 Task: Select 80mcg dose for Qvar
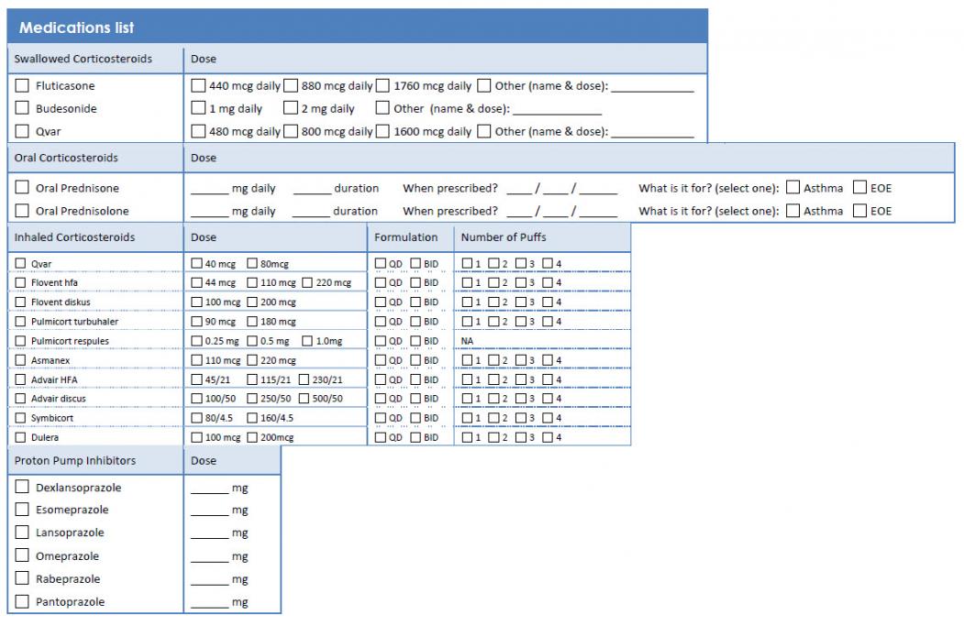click(252, 264)
